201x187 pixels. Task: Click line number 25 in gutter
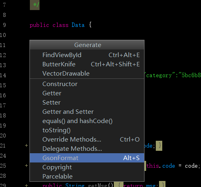tap(3, 166)
